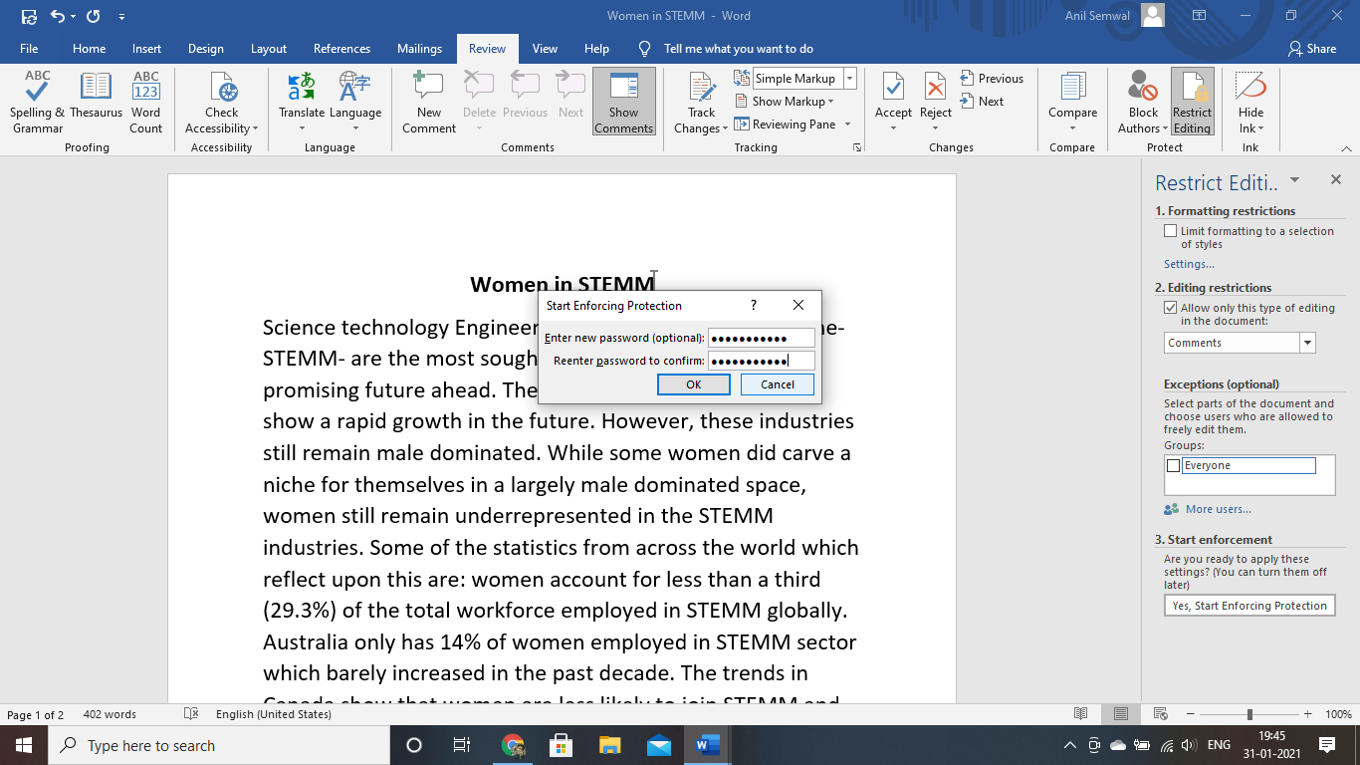The height and width of the screenshot is (765, 1360).
Task: Tick the Everyone group checkbox
Action: (x=1173, y=466)
